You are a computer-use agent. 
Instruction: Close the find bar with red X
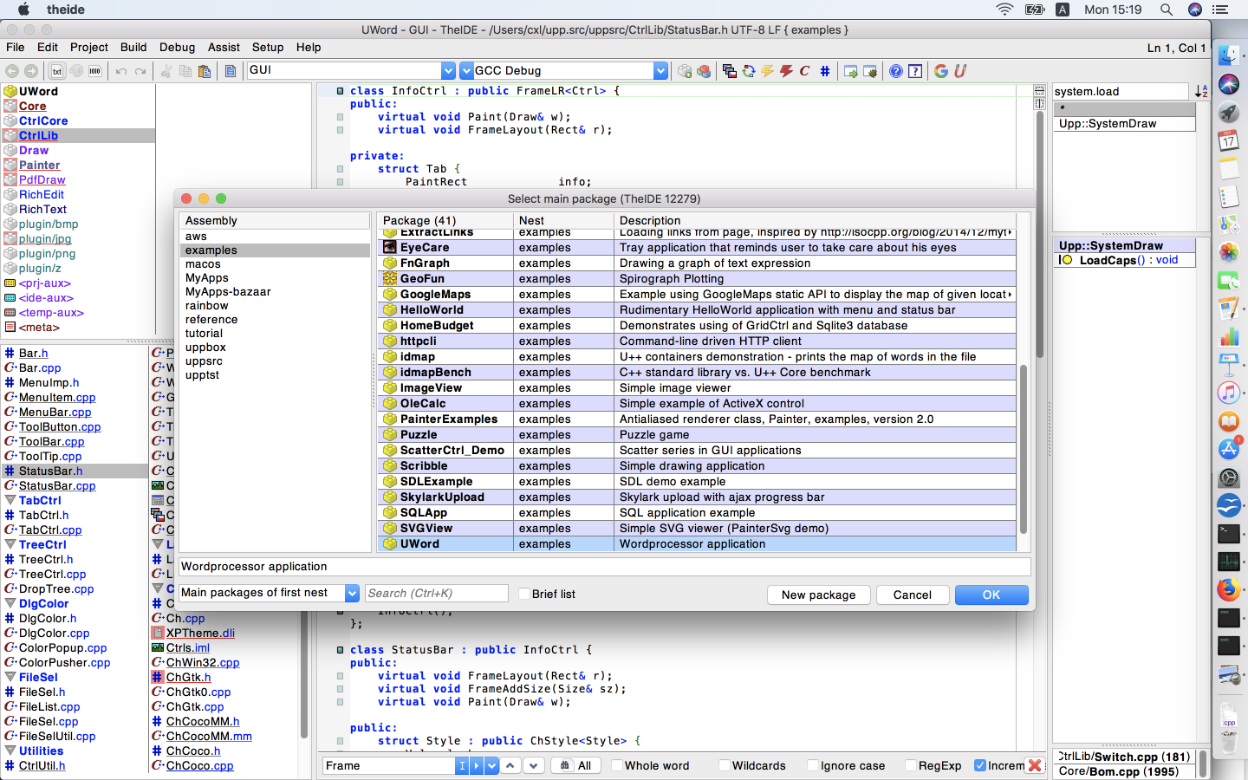(x=1034, y=765)
